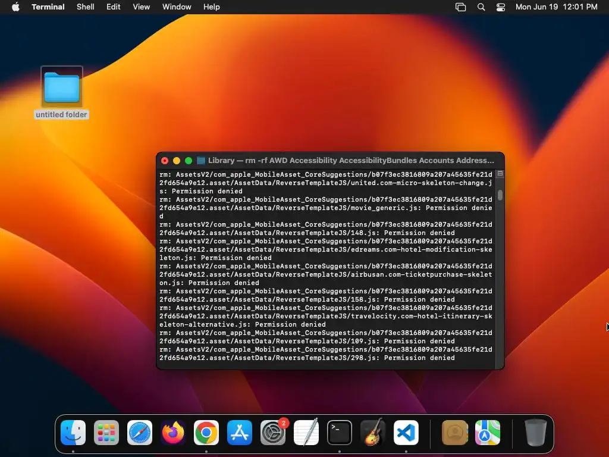Open Visual Studio Code from Dock
Image resolution: width=609 pixels, height=457 pixels.
[406, 433]
